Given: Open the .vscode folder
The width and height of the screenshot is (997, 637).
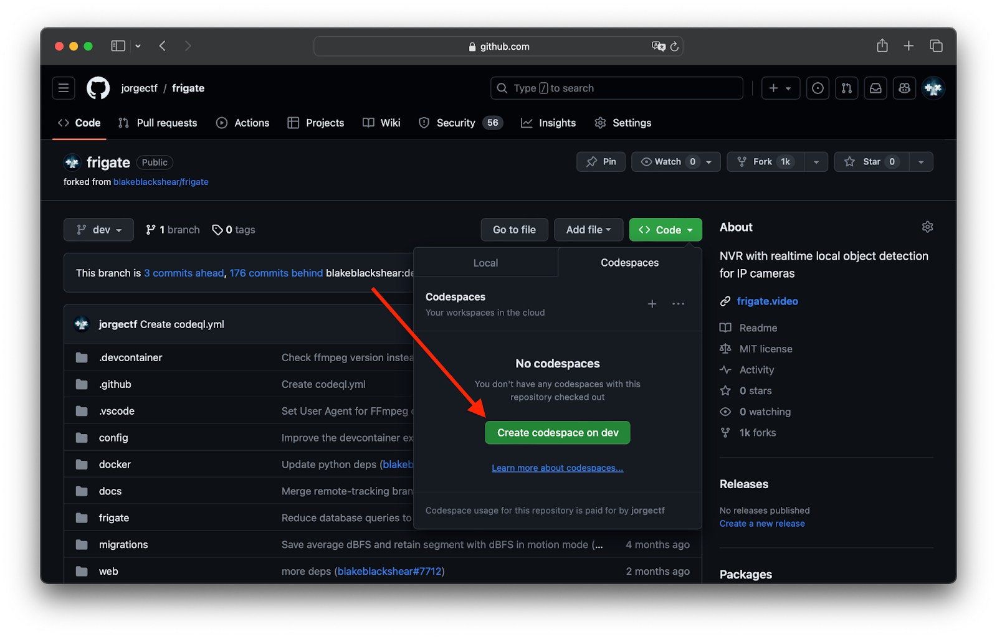Looking at the screenshot, I should point(117,411).
